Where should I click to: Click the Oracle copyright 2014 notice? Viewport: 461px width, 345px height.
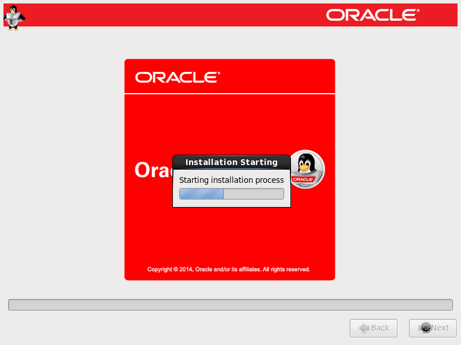coord(229,269)
